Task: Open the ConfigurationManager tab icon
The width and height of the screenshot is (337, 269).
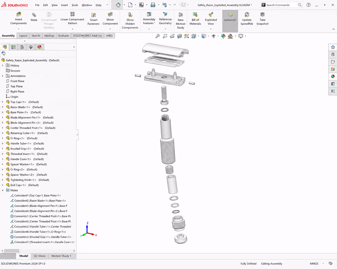Action: pos(22,47)
